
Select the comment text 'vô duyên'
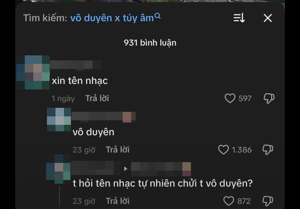click(93, 132)
